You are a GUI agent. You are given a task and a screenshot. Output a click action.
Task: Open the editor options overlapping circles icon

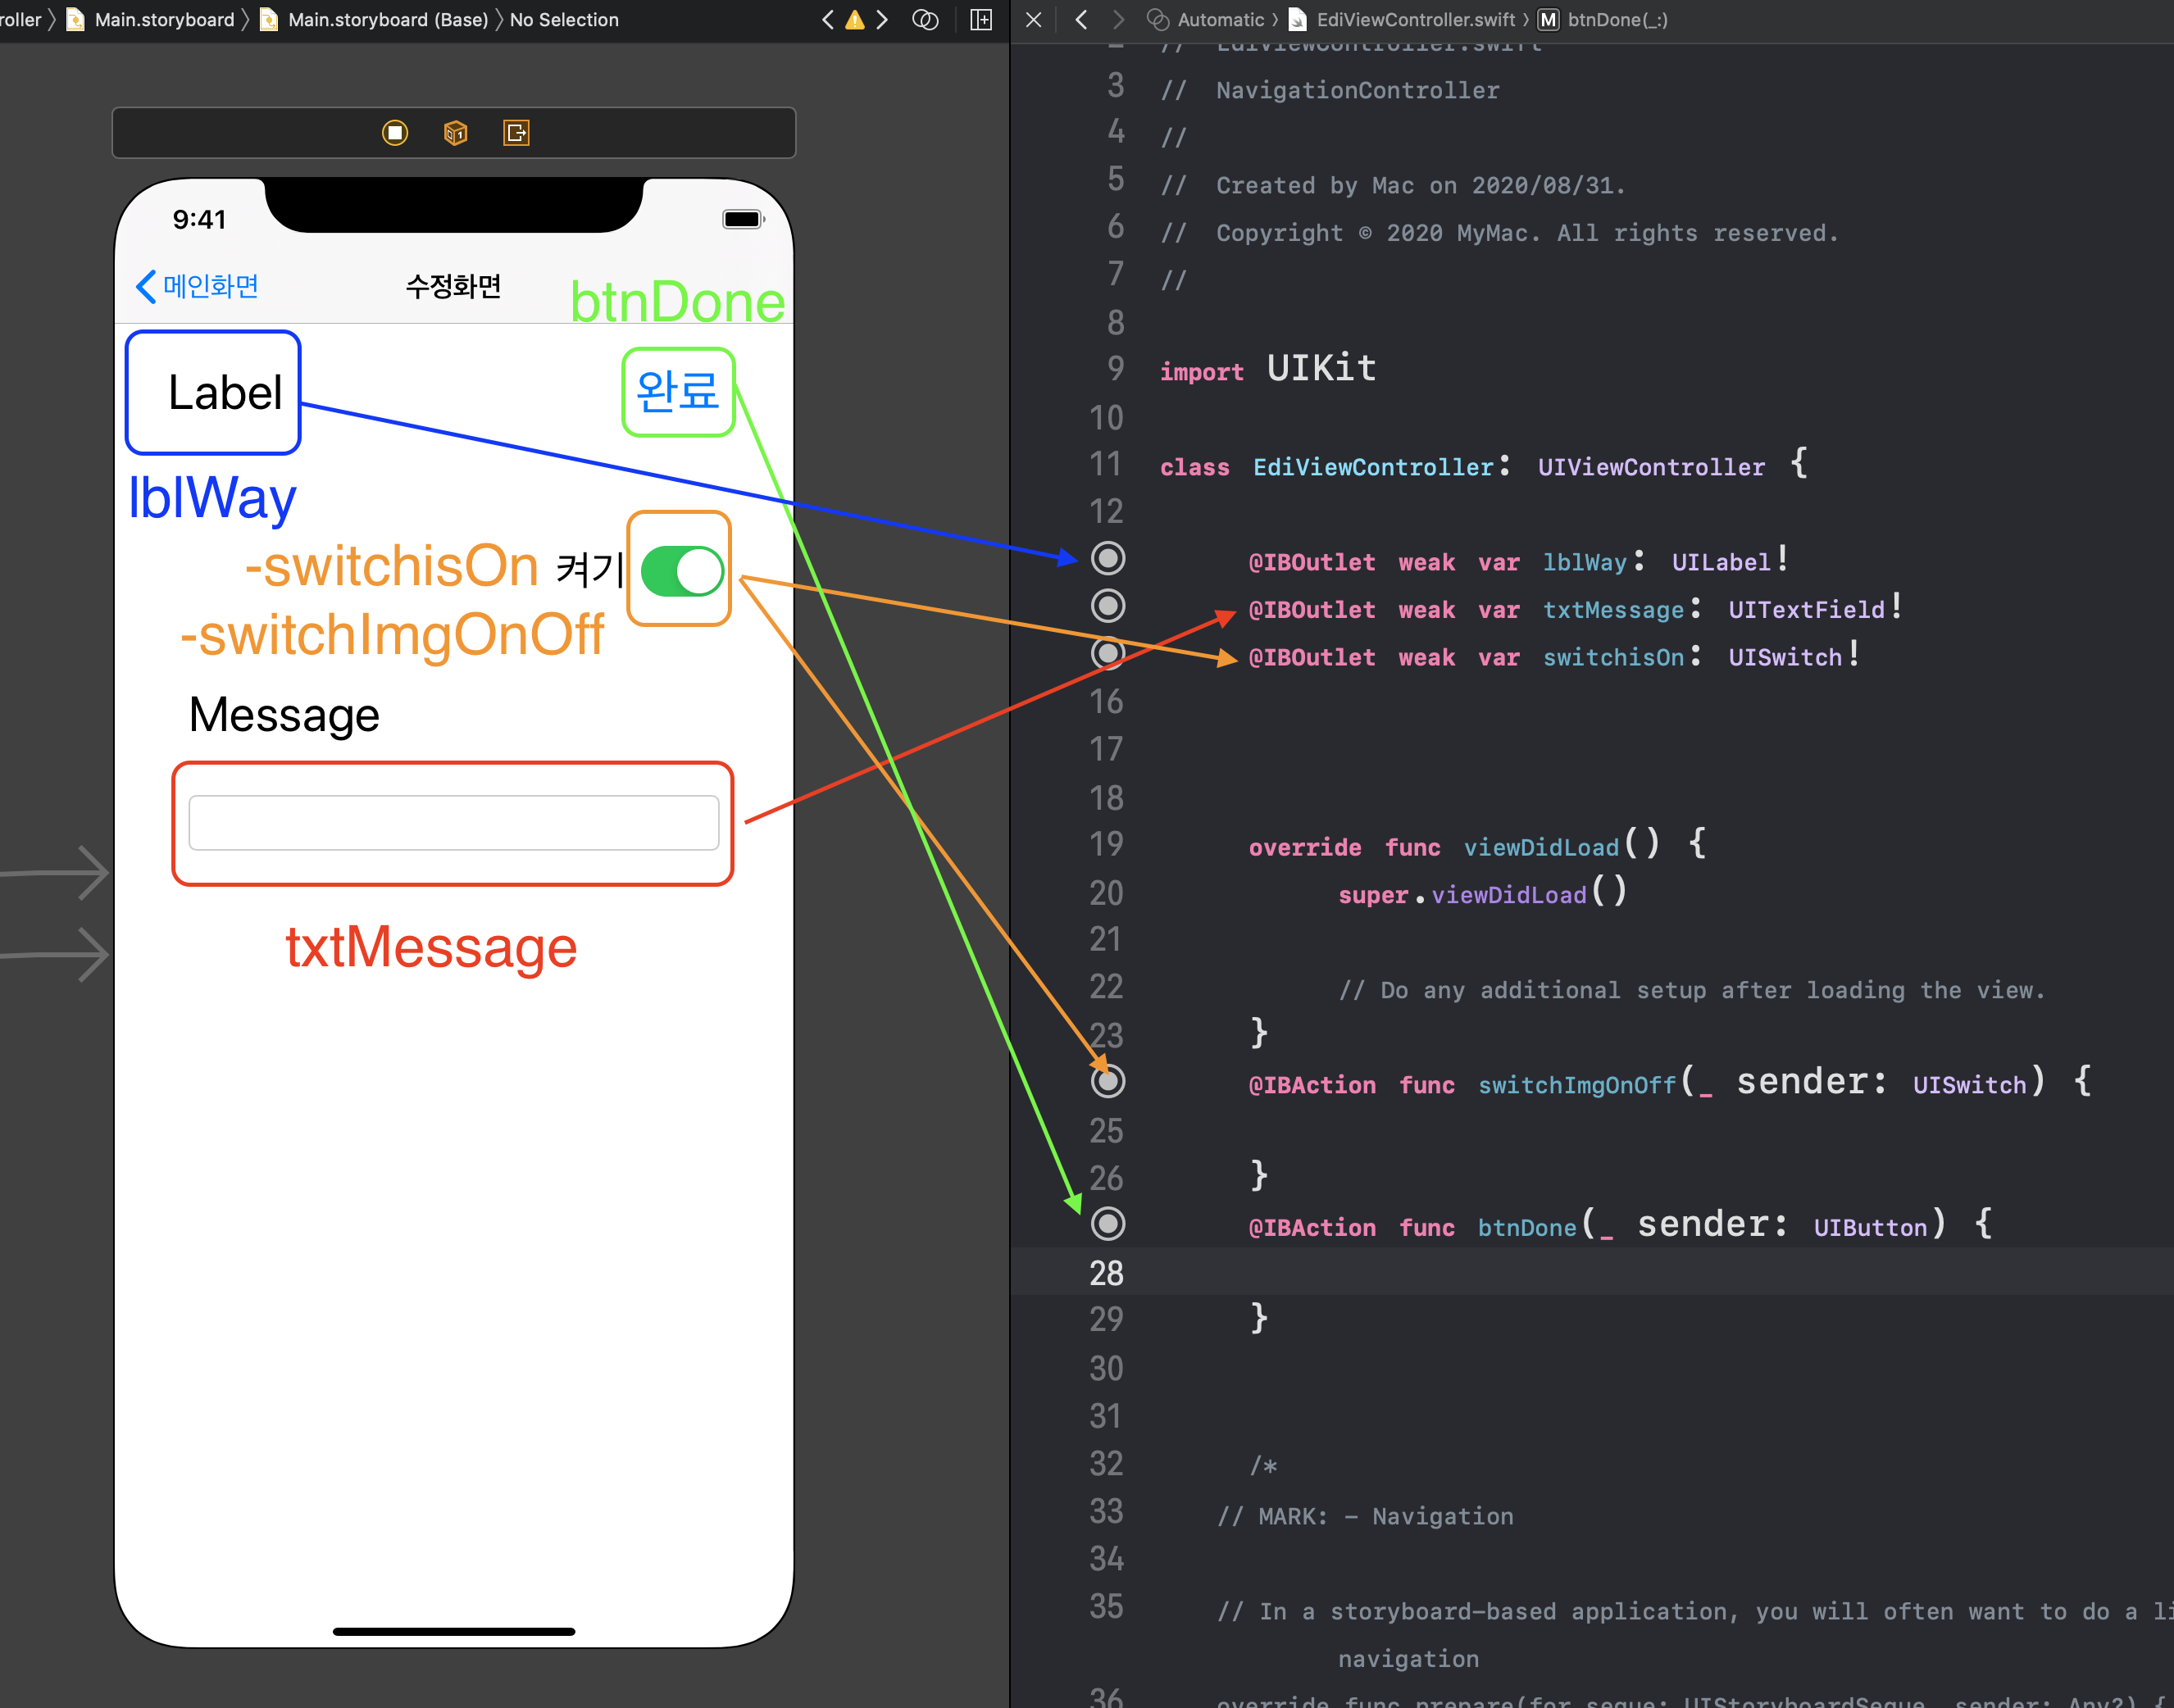pos(925,20)
